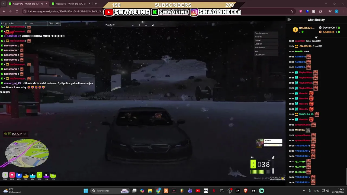Mute the AguerroX9 tab audio icon
Image resolution: width=347 pixels, height=195 pixels.
(42, 4)
